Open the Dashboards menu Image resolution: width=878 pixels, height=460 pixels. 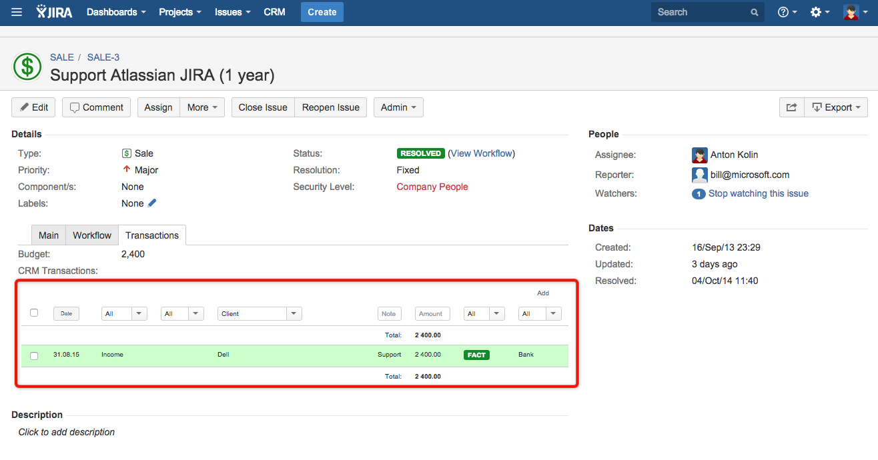point(116,12)
